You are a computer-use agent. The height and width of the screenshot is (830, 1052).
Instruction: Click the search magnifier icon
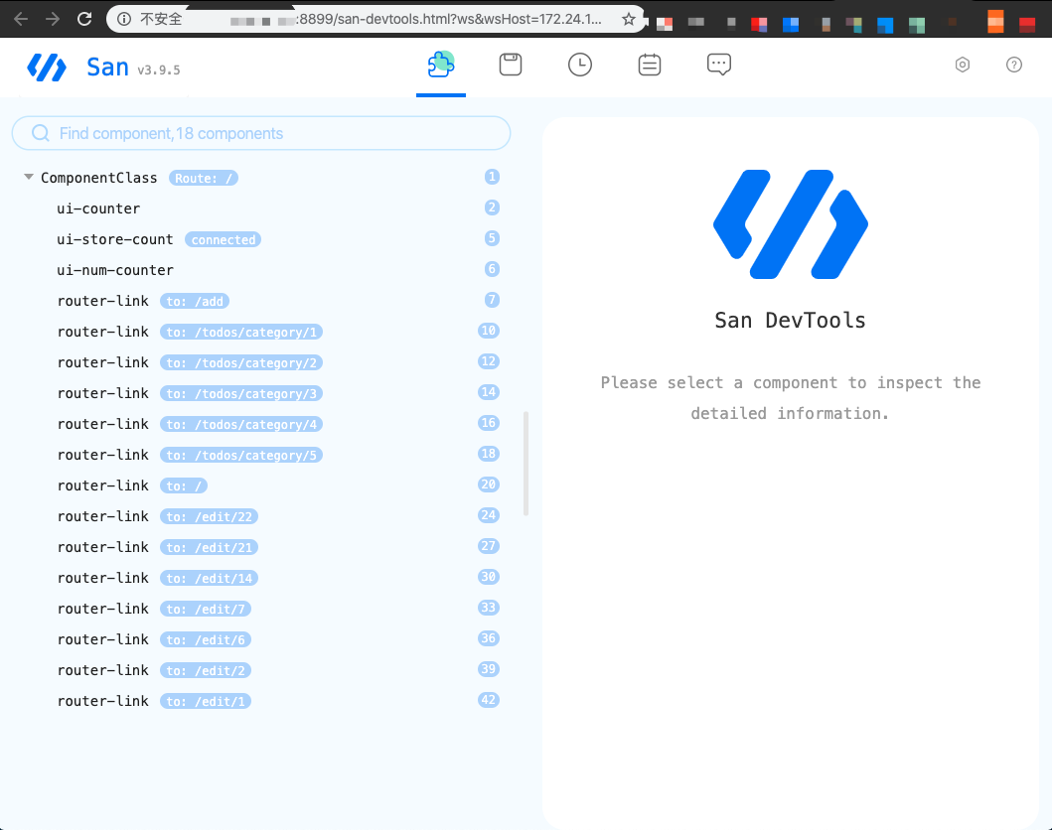coord(41,133)
